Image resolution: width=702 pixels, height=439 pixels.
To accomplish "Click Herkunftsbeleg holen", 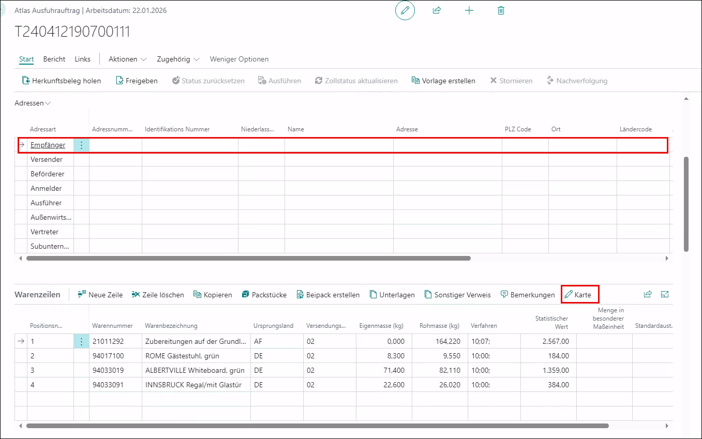I will [62, 81].
